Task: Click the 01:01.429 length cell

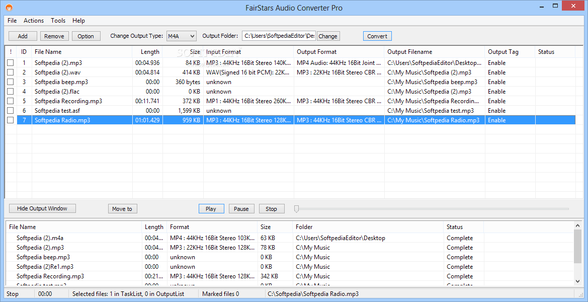Action: (147, 120)
